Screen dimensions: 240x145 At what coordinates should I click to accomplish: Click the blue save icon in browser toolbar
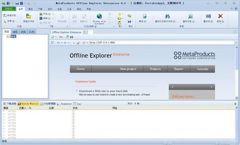(71, 37)
